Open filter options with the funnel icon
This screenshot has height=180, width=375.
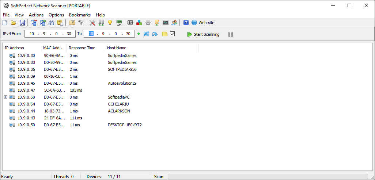pyautogui.click(x=81, y=23)
